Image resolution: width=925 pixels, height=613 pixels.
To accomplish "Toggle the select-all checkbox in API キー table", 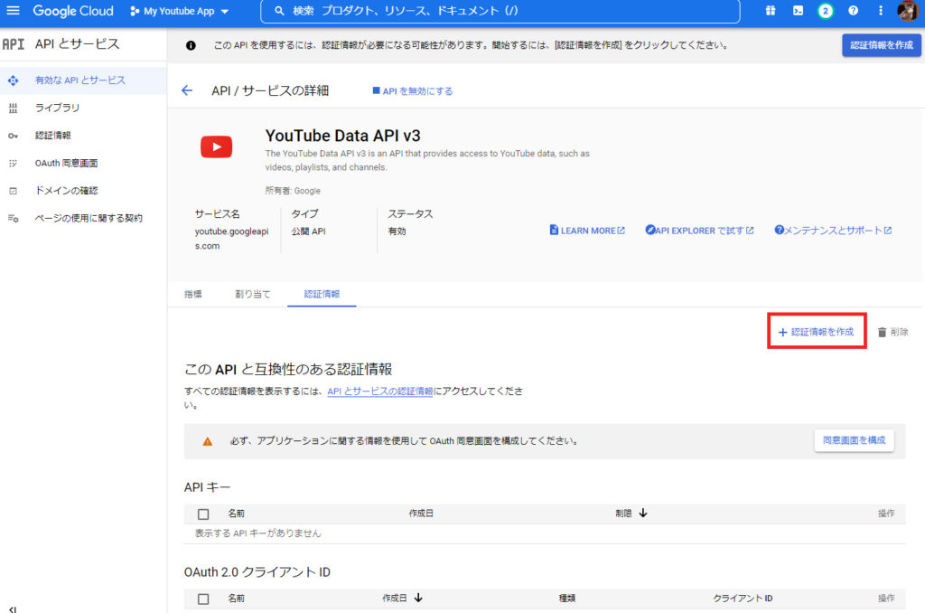I will 203,514.
